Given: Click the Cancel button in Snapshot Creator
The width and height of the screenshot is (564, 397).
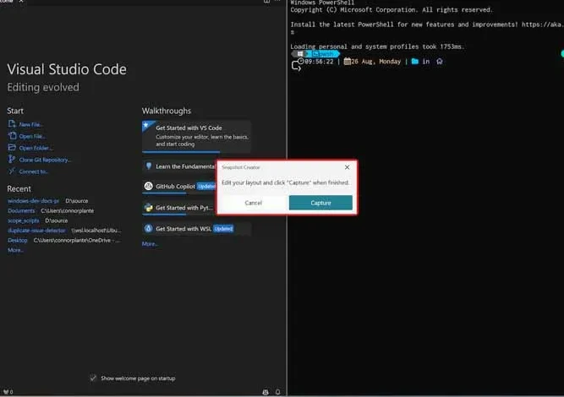Looking at the screenshot, I should click(x=253, y=203).
